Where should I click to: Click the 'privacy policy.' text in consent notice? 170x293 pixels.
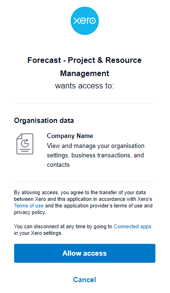(30, 213)
